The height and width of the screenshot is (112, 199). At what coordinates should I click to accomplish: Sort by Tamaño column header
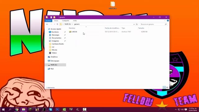(x=141, y=28)
